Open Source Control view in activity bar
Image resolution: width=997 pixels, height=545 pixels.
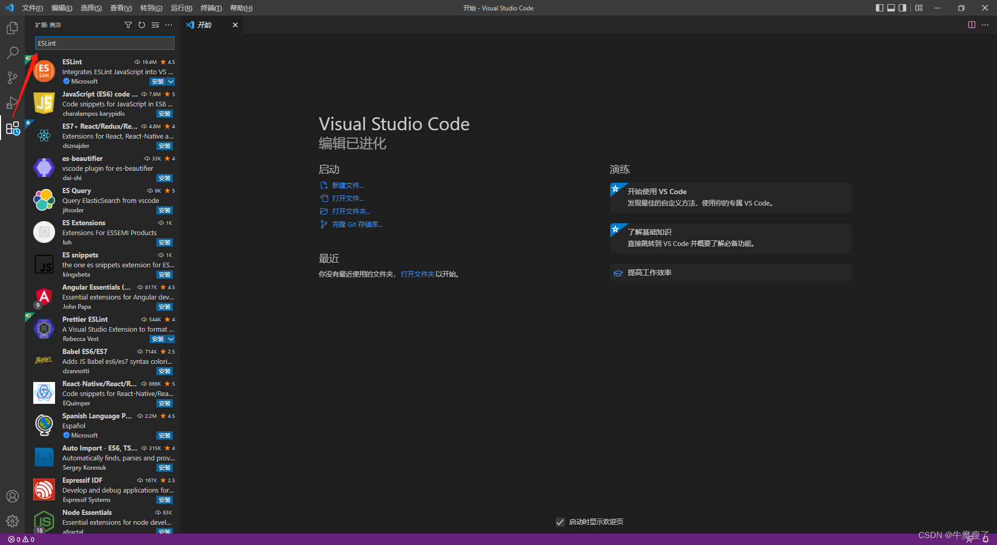(x=12, y=78)
